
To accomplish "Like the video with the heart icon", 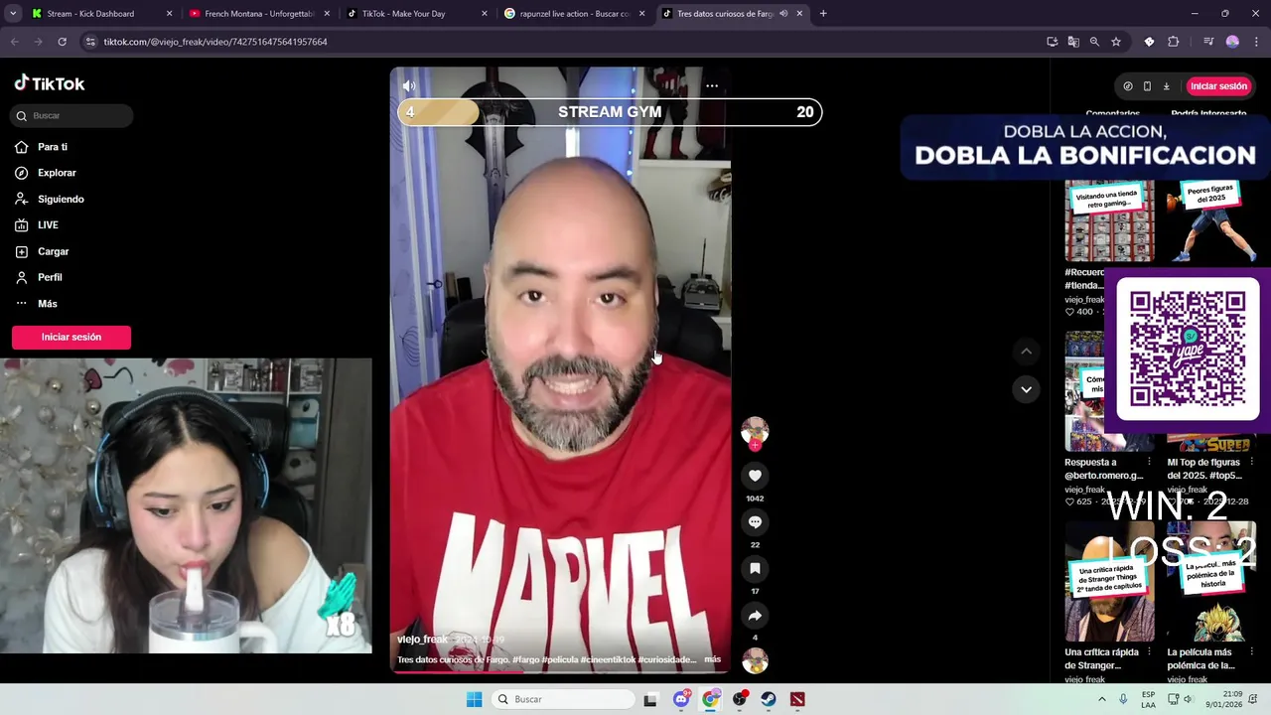I will click(755, 476).
